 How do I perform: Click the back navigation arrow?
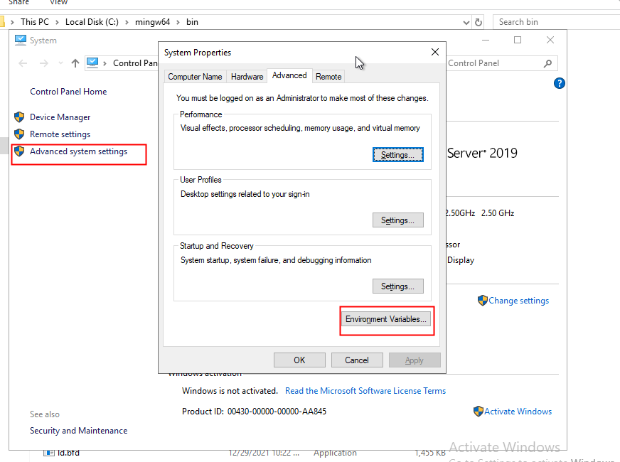click(22, 63)
